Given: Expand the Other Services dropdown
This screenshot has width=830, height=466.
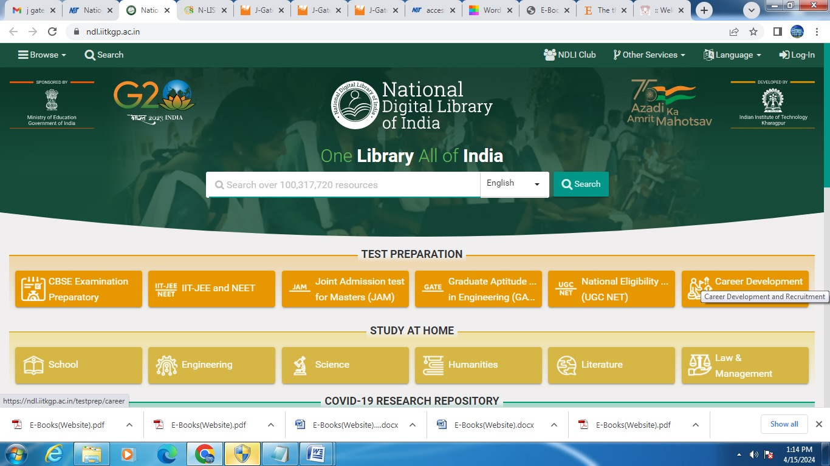Looking at the screenshot, I should (649, 55).
